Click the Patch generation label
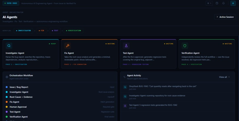 (x=107, y=102)
